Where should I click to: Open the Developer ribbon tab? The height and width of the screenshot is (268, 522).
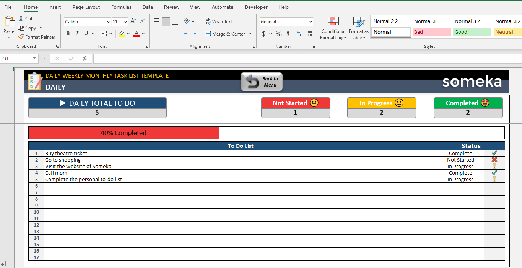(256, 7)
